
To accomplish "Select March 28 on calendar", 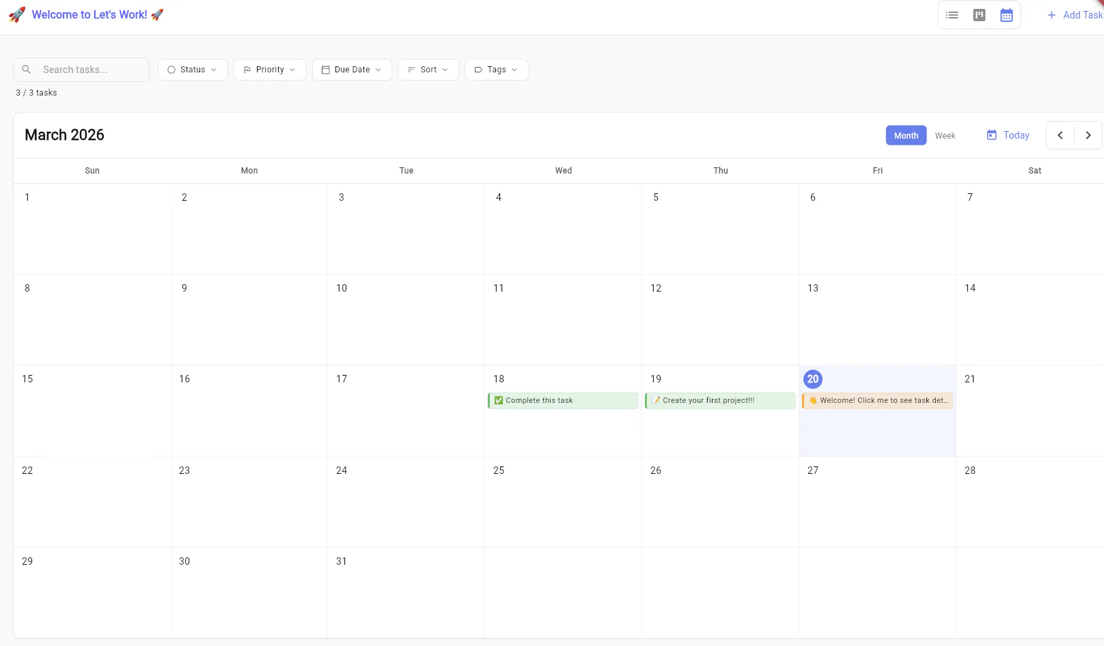I will point(970,471).
